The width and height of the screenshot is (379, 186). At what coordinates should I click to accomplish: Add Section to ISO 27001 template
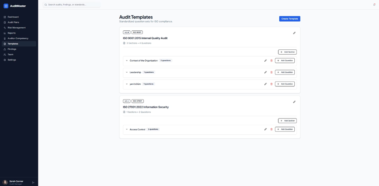tap(287, 120)
